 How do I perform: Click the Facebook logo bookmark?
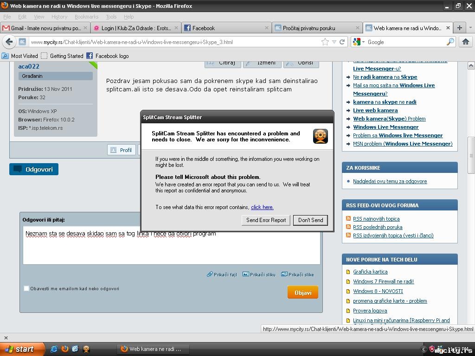click(108, 56)
